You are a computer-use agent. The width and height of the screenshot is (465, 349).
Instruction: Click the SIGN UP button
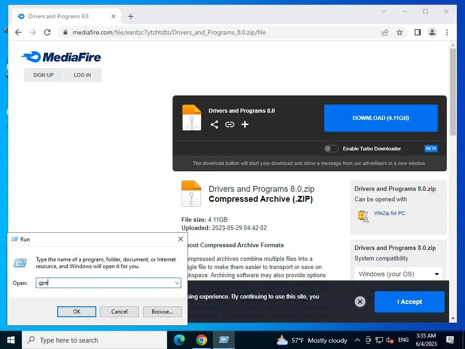(43, 75)
